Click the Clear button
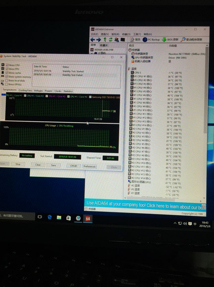This screenshot has width=214, height=287. pyautogui.click(x=38, y=165)
